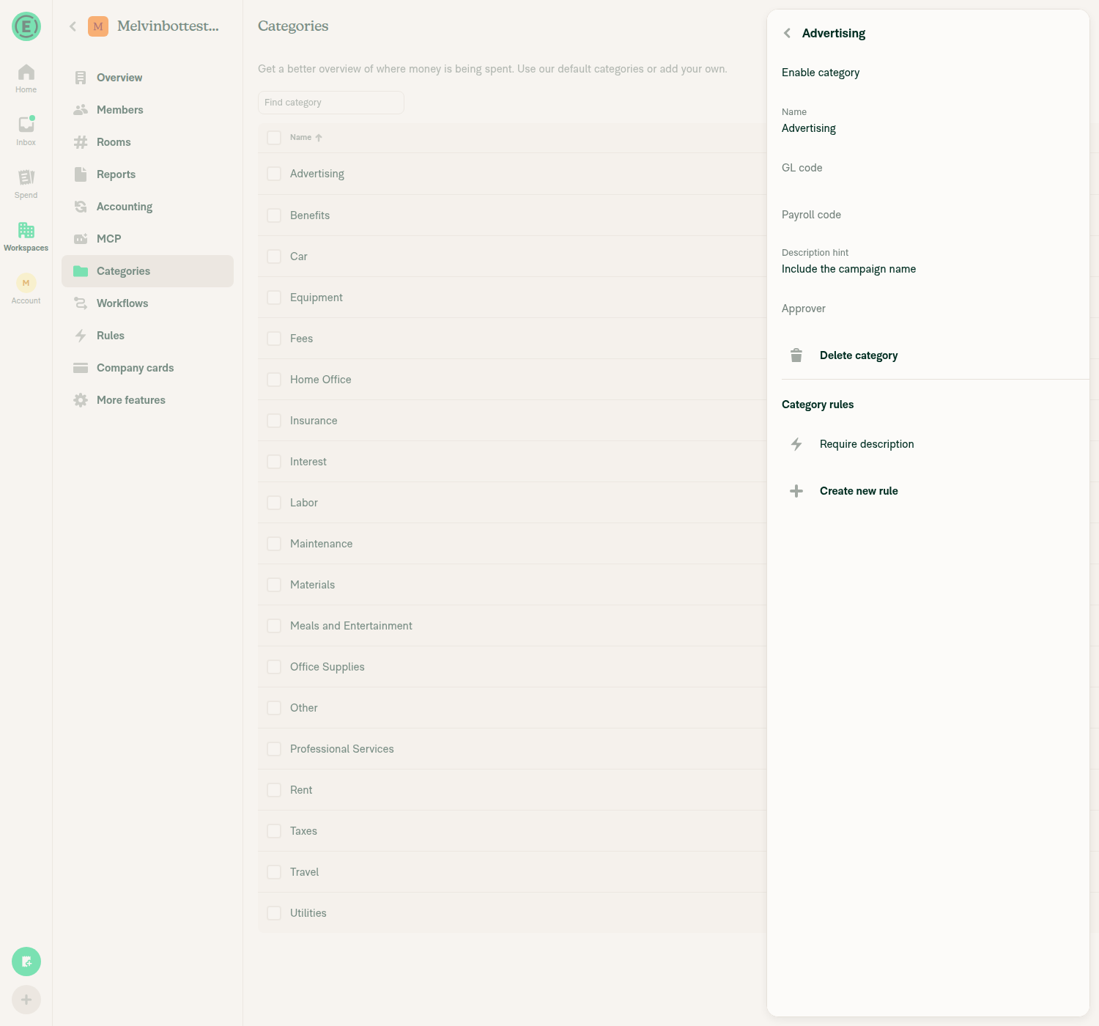The height and width of the screenshot is (1026, 1099).
Task: Focus the Find category search field
Action: click(x=331, y=103)
